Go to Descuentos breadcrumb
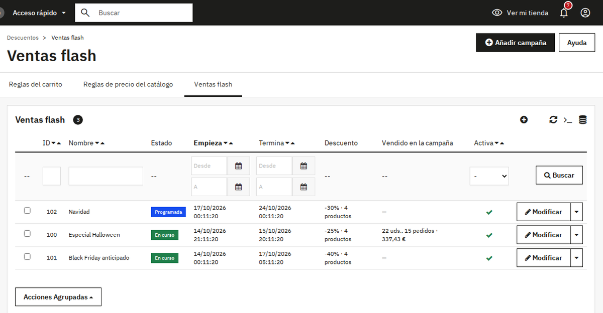The width and height of the screenshot is (603, 313). click(23, 38)
